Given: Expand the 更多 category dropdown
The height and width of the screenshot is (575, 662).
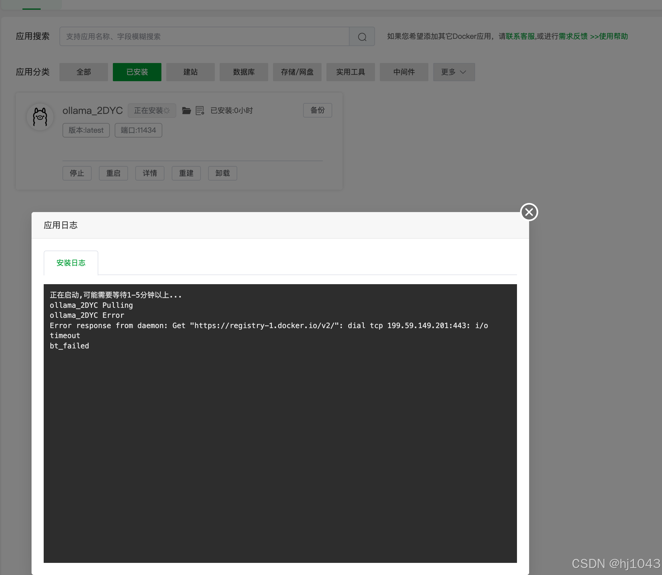Looking at the screenshot, I should point(454,72).
